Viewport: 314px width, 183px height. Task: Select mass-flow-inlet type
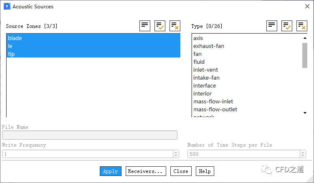(x=213, y=101)
